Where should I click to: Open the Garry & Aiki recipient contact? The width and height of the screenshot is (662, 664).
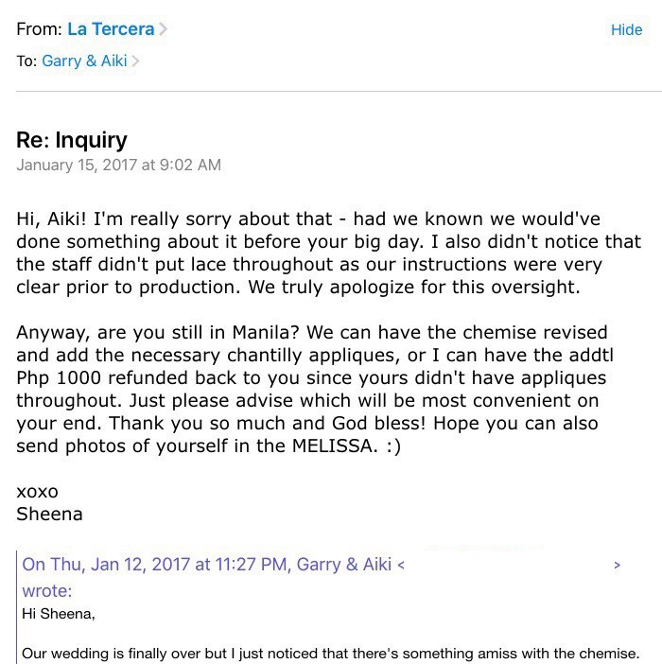coord(84,61)
